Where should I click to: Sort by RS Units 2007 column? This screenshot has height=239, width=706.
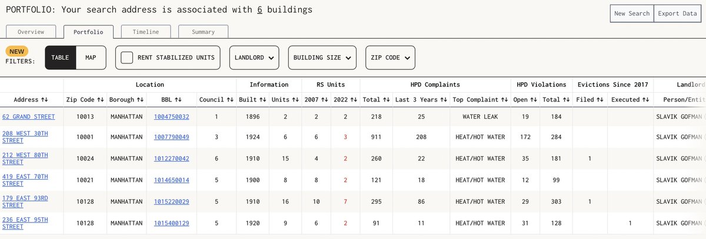tap(316, 100)
